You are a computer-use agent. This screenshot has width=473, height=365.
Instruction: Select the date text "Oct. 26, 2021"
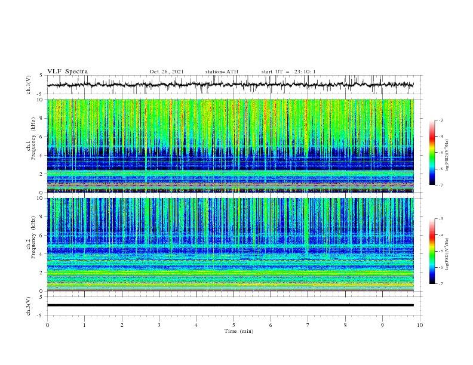coord(166,72)
